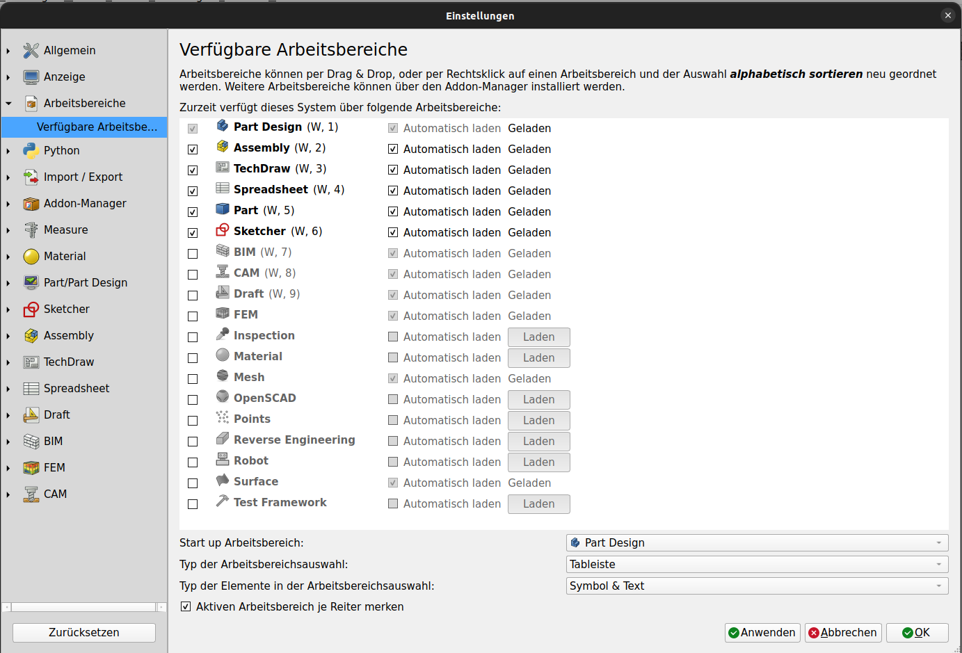Click the Assembly workbench icon in the list
The width and height of the screenshot is (962, 653).
pyautogui.click(x=223, y=147)
